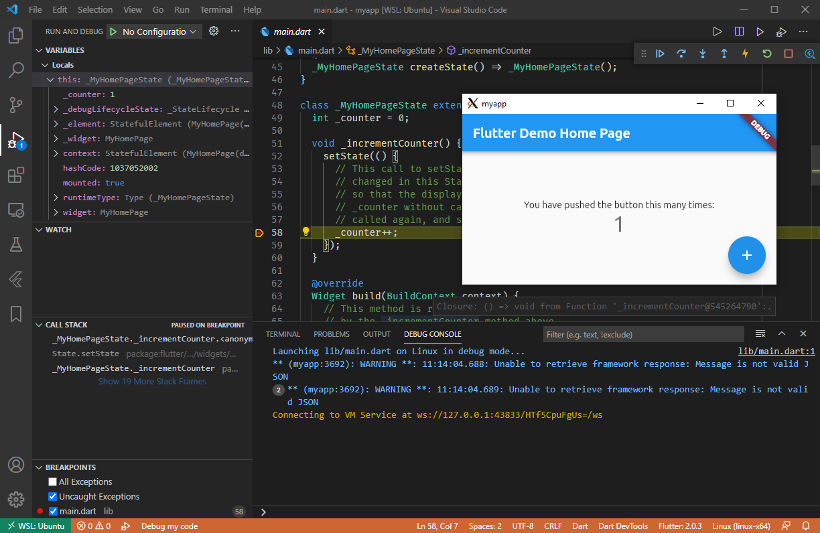Click Continue in debug toolbar
Viewport: 820px width, 533px height.
[x=660, y=54]
